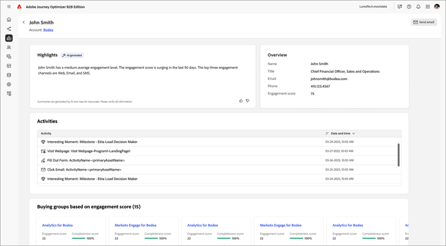Viewport: 446px width, 246px height.
Task: Select the layout icon in the sidebar
Action: pyautogui.click(x=9, y=66)
